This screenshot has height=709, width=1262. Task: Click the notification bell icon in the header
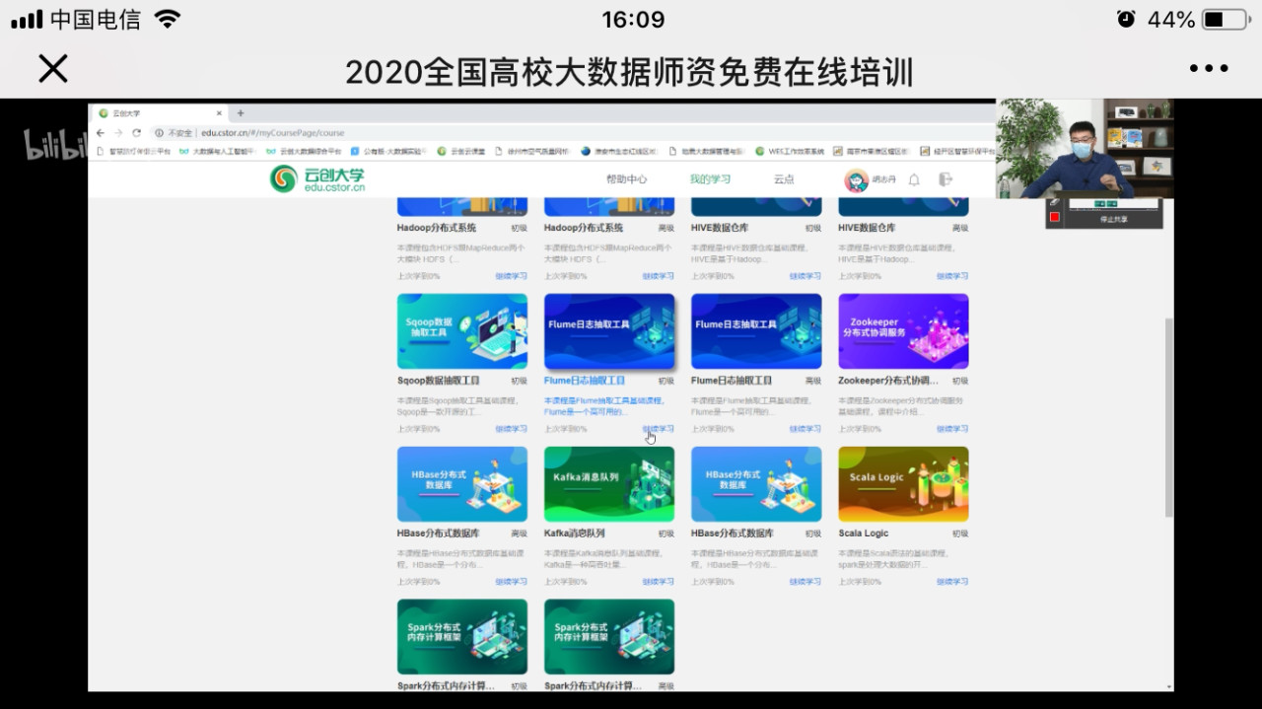(914, 179)
